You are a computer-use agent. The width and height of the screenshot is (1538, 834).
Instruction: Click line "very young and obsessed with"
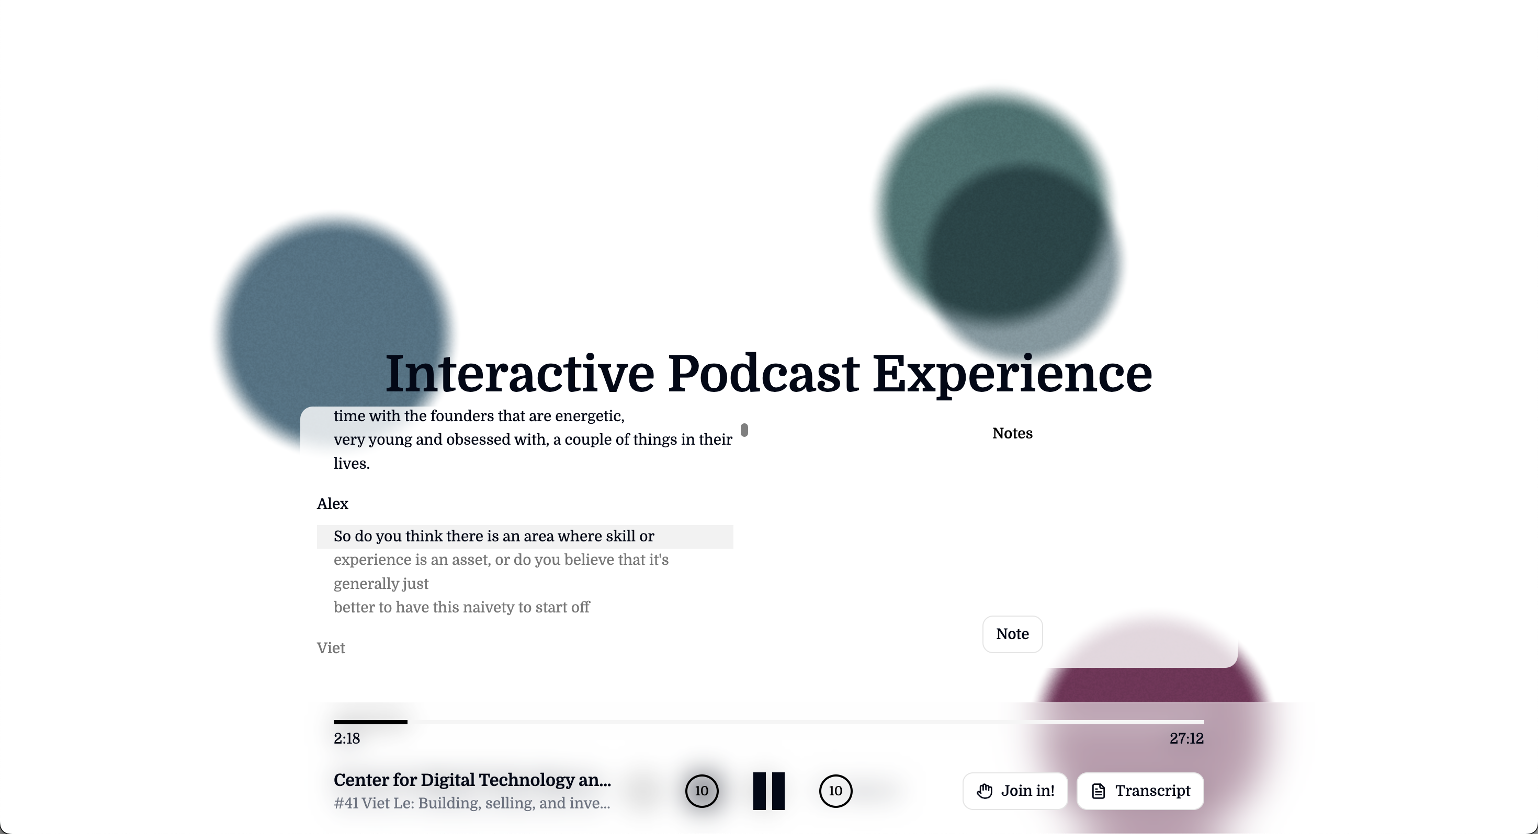coord(532,439)
